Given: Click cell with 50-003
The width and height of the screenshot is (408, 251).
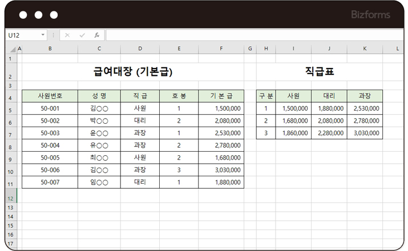Looking at the screenshot, I should tap(50, 133).
